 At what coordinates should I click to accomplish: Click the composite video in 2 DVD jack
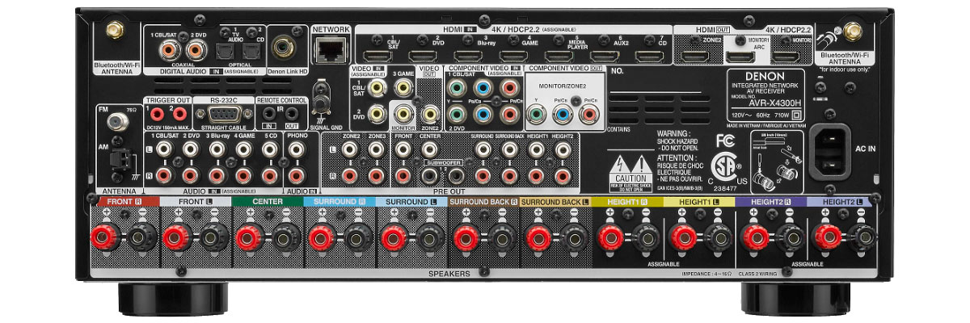376,115
